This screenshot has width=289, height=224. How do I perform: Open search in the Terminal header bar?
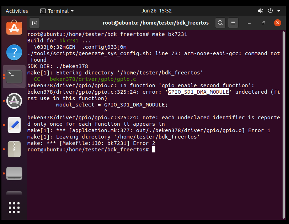point(220,22)
